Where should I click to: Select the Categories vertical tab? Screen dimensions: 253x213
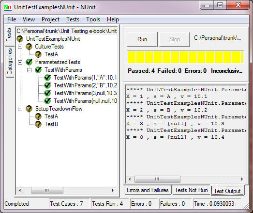pyautogui.click(x=9, y=62)
